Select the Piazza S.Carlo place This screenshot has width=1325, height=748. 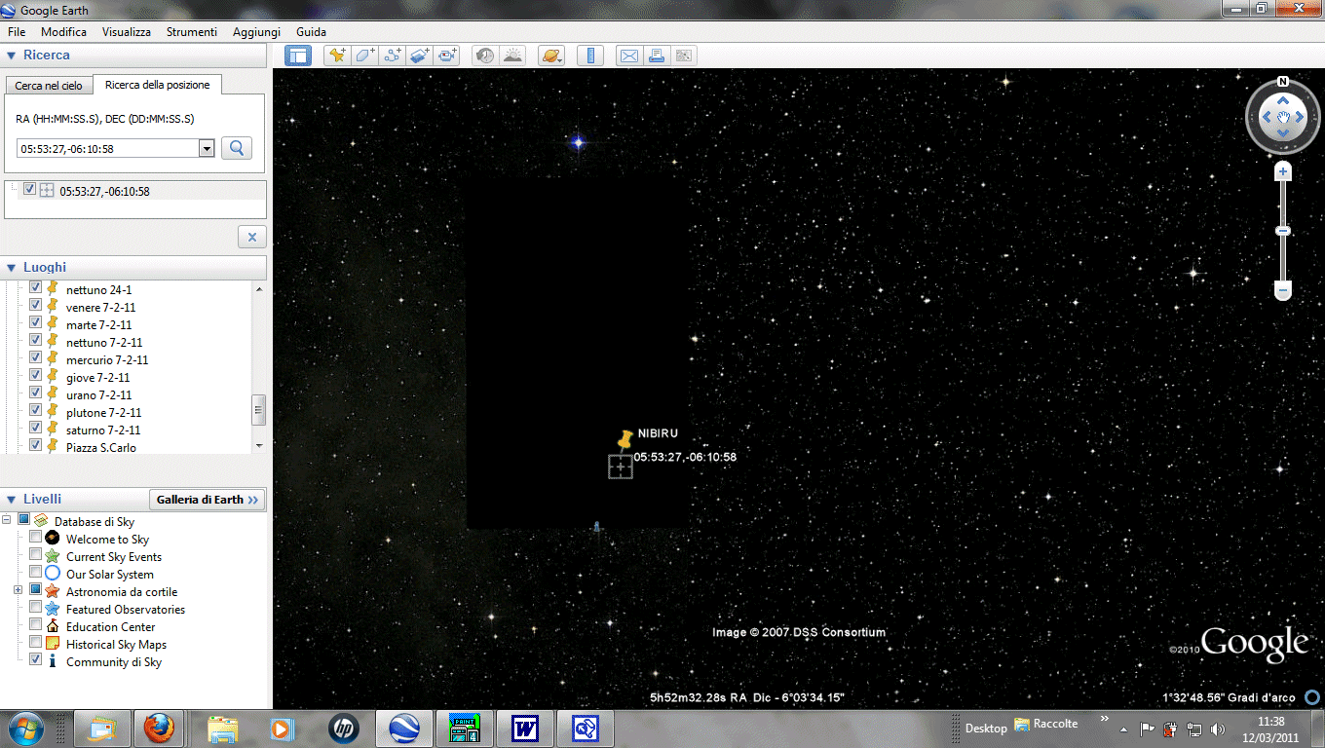101,448
